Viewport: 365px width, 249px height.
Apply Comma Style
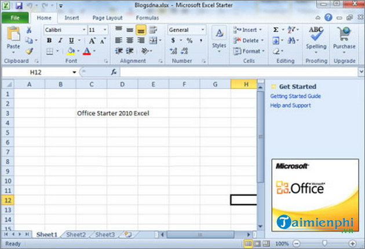(x=201, y=40)
